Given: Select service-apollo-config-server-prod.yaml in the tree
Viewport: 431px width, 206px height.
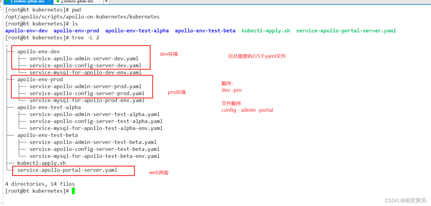Looking at the screenshot, I should [x=87, y=93].
